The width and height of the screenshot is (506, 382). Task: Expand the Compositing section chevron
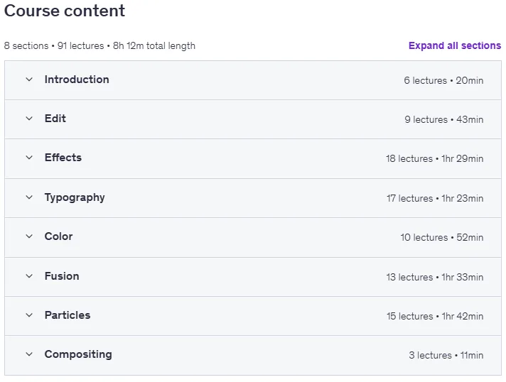pyautogui.click(x=29, y=354)
